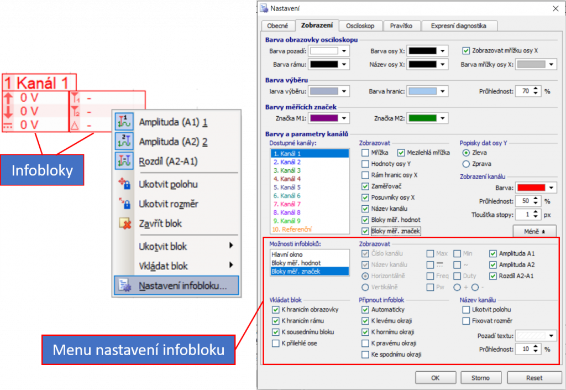Click the Méně collapse button
The height and width of the screenshot is (390, 566).
[534, 231]
